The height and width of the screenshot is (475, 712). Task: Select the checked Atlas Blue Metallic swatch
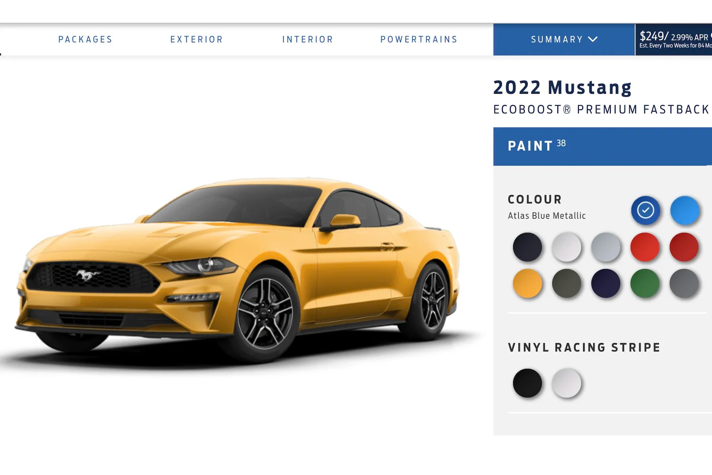[x=646, y=210]
